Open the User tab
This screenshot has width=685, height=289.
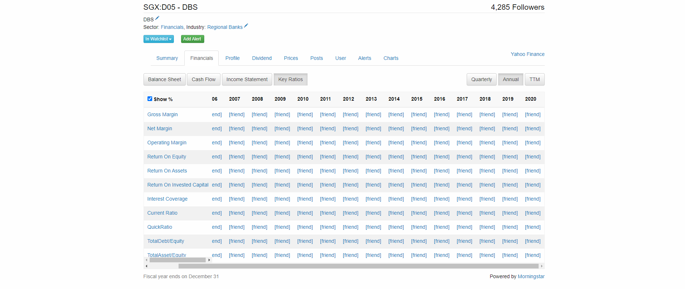click(x=341, y=58)
